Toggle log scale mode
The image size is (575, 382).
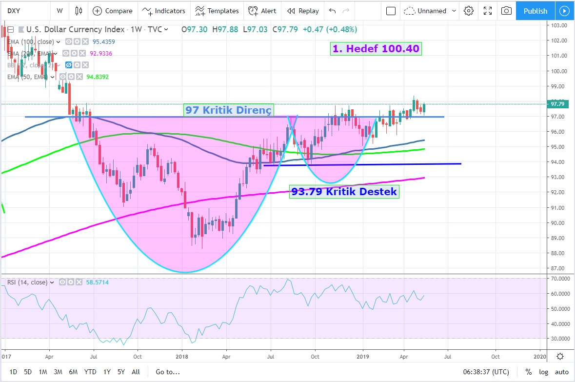coord(543,372)
